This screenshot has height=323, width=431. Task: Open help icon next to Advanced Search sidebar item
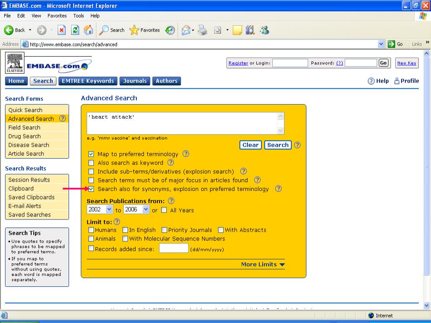pyautogui.click(x=63, y=118)
